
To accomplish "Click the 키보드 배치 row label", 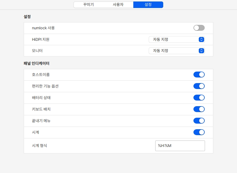I will [x=41, y=109].
